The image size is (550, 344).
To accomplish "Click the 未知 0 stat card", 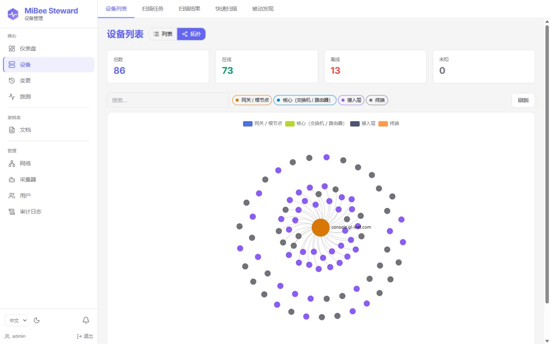I will [484, 67].
